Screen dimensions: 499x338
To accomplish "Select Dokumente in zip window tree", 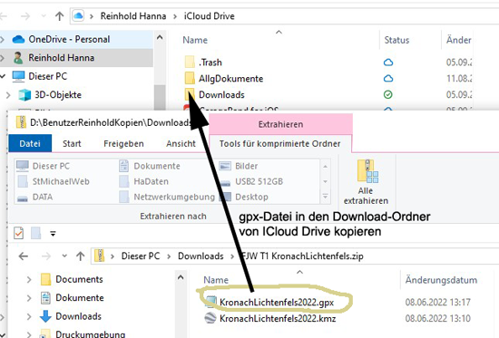I will 73,298.
